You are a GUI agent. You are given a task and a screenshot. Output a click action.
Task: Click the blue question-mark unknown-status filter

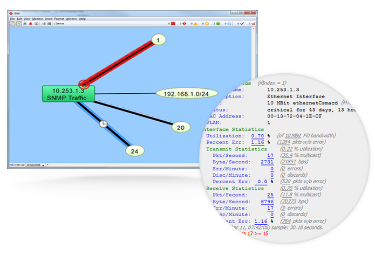click(x=229, y=24)
